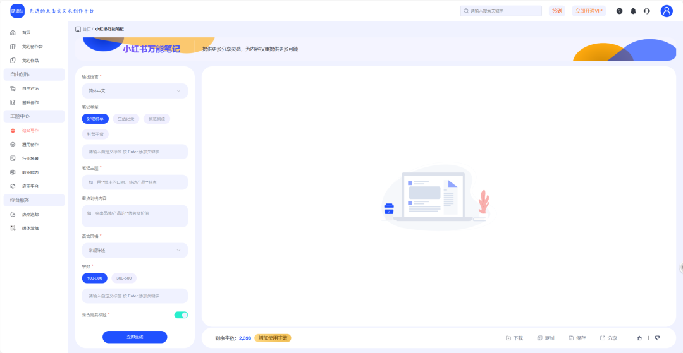Open the 输出语言 dropdown showing 简体中文
This screenshot has height=353, width=683.
pos(135,91)
